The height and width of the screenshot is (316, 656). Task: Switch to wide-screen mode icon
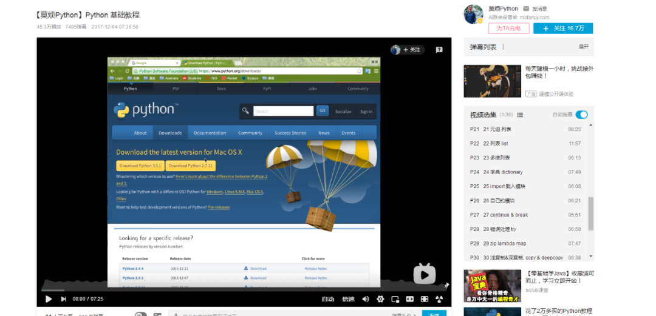click(x=409, y=299)
